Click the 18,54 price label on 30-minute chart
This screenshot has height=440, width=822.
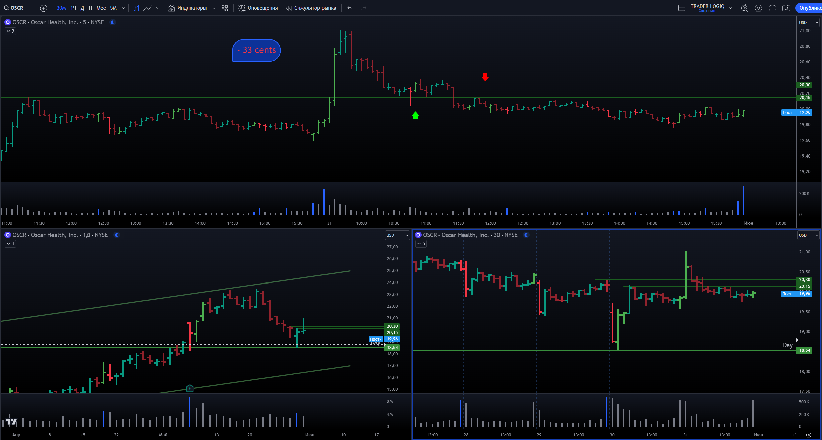[x=805, y=350]
